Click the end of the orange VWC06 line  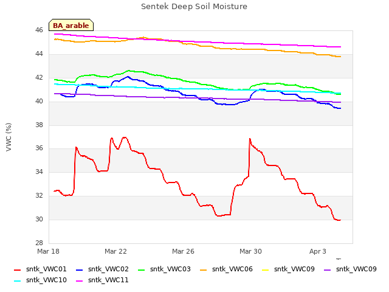point(340,57)
